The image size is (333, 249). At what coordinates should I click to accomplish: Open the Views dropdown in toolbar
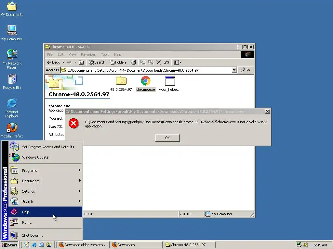click(177, 62)
